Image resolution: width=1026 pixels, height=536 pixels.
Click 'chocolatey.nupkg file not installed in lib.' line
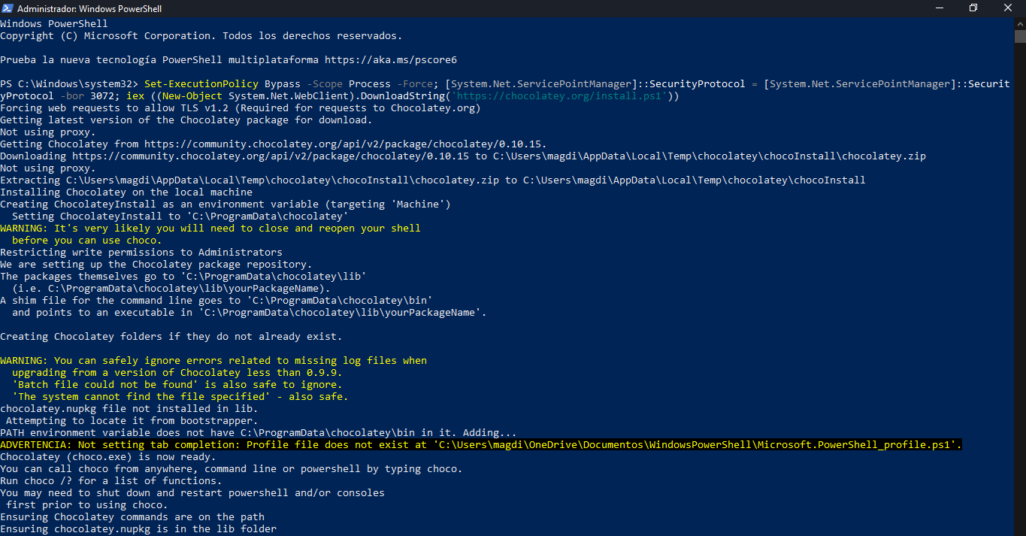(129, 409)
